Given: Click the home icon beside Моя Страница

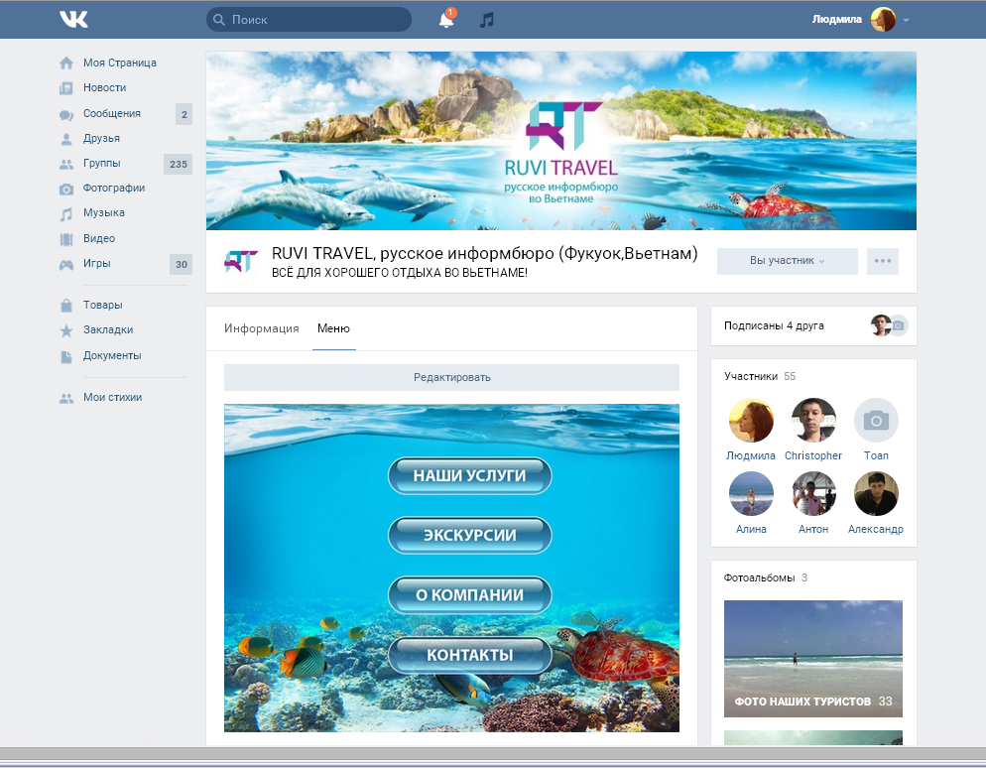Looking at the screenshot, I should tap(66, 63).
